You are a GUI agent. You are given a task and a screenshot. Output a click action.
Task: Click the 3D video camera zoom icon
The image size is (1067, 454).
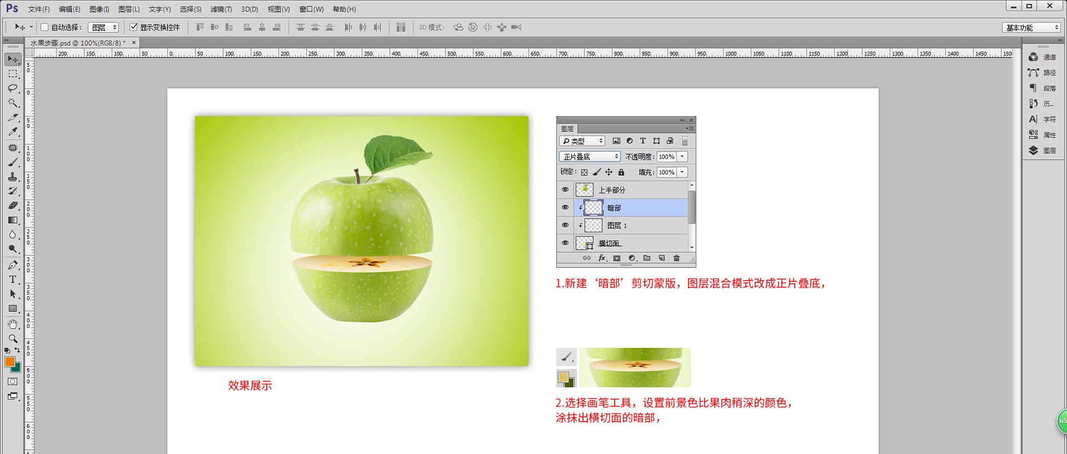point(516,27)
